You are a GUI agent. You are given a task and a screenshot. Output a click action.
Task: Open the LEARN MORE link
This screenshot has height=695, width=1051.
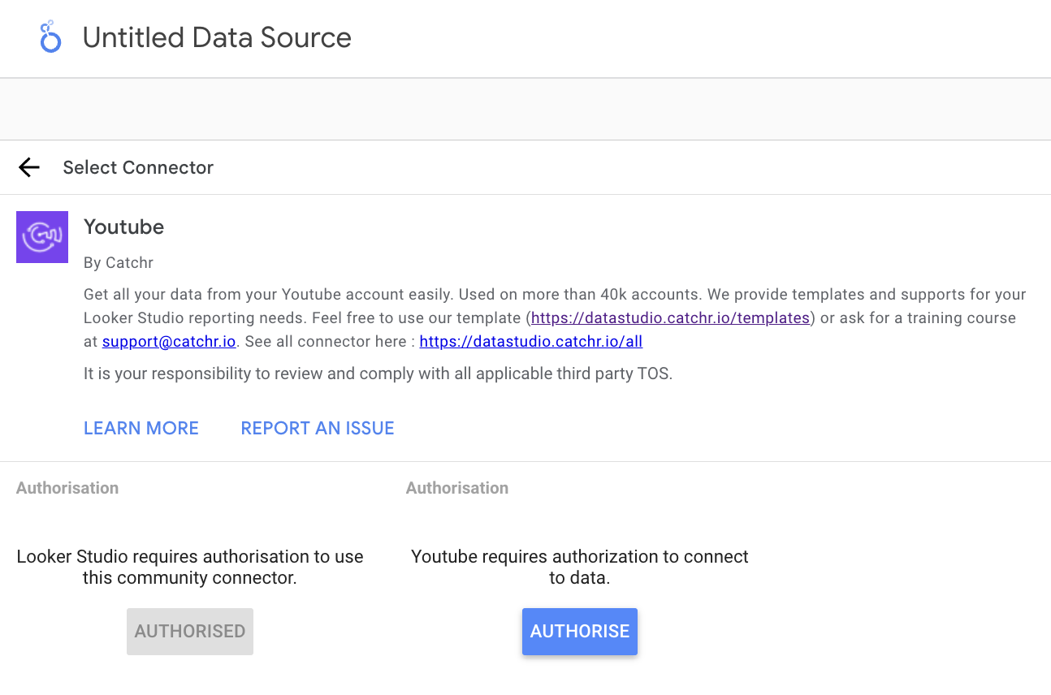click(141, 428)
